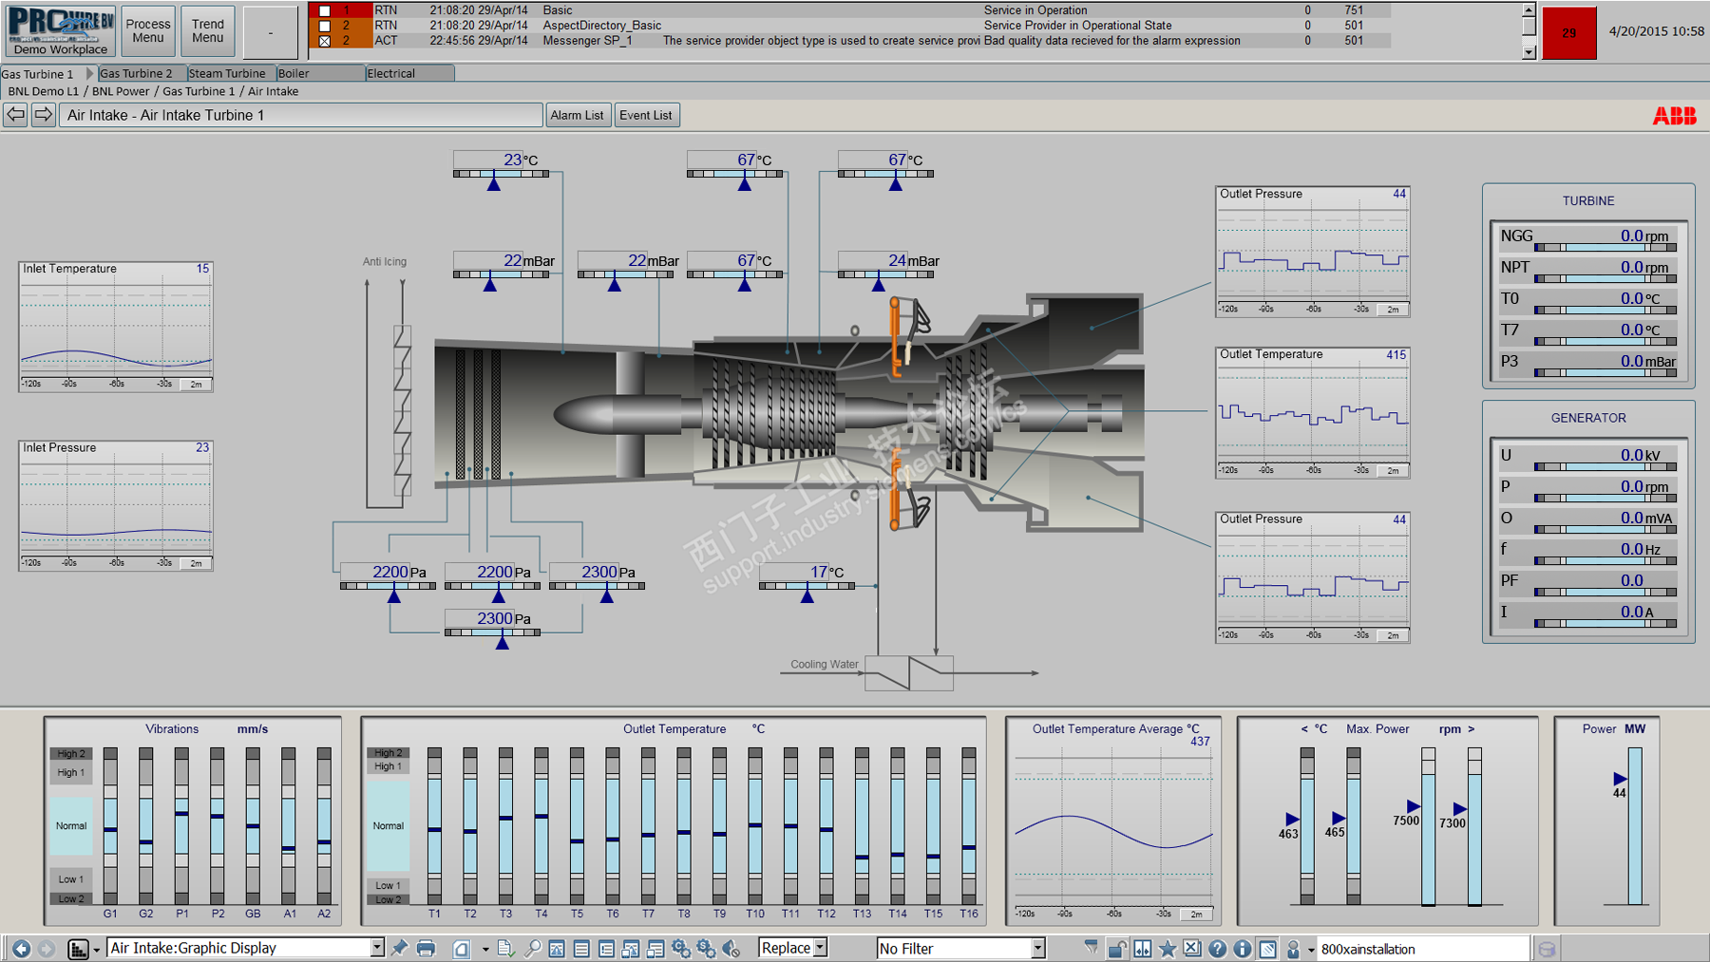Expand the Replace mode dropdown
The height and width of the screenshot is (962, 1710).
click(x=820, y=948)
